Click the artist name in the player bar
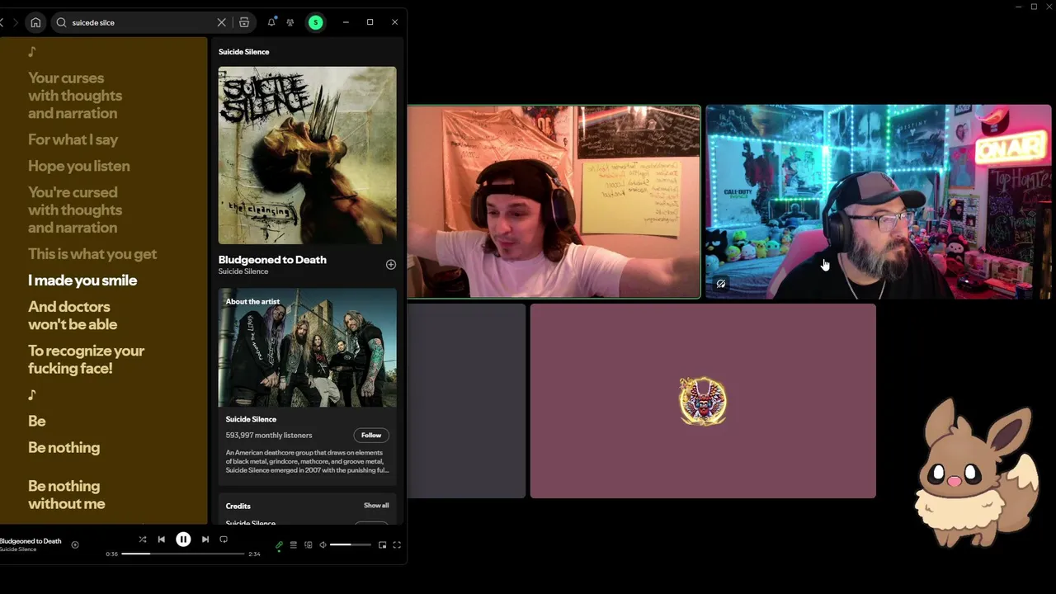The image size is (1056, 594). pos(18,549)
